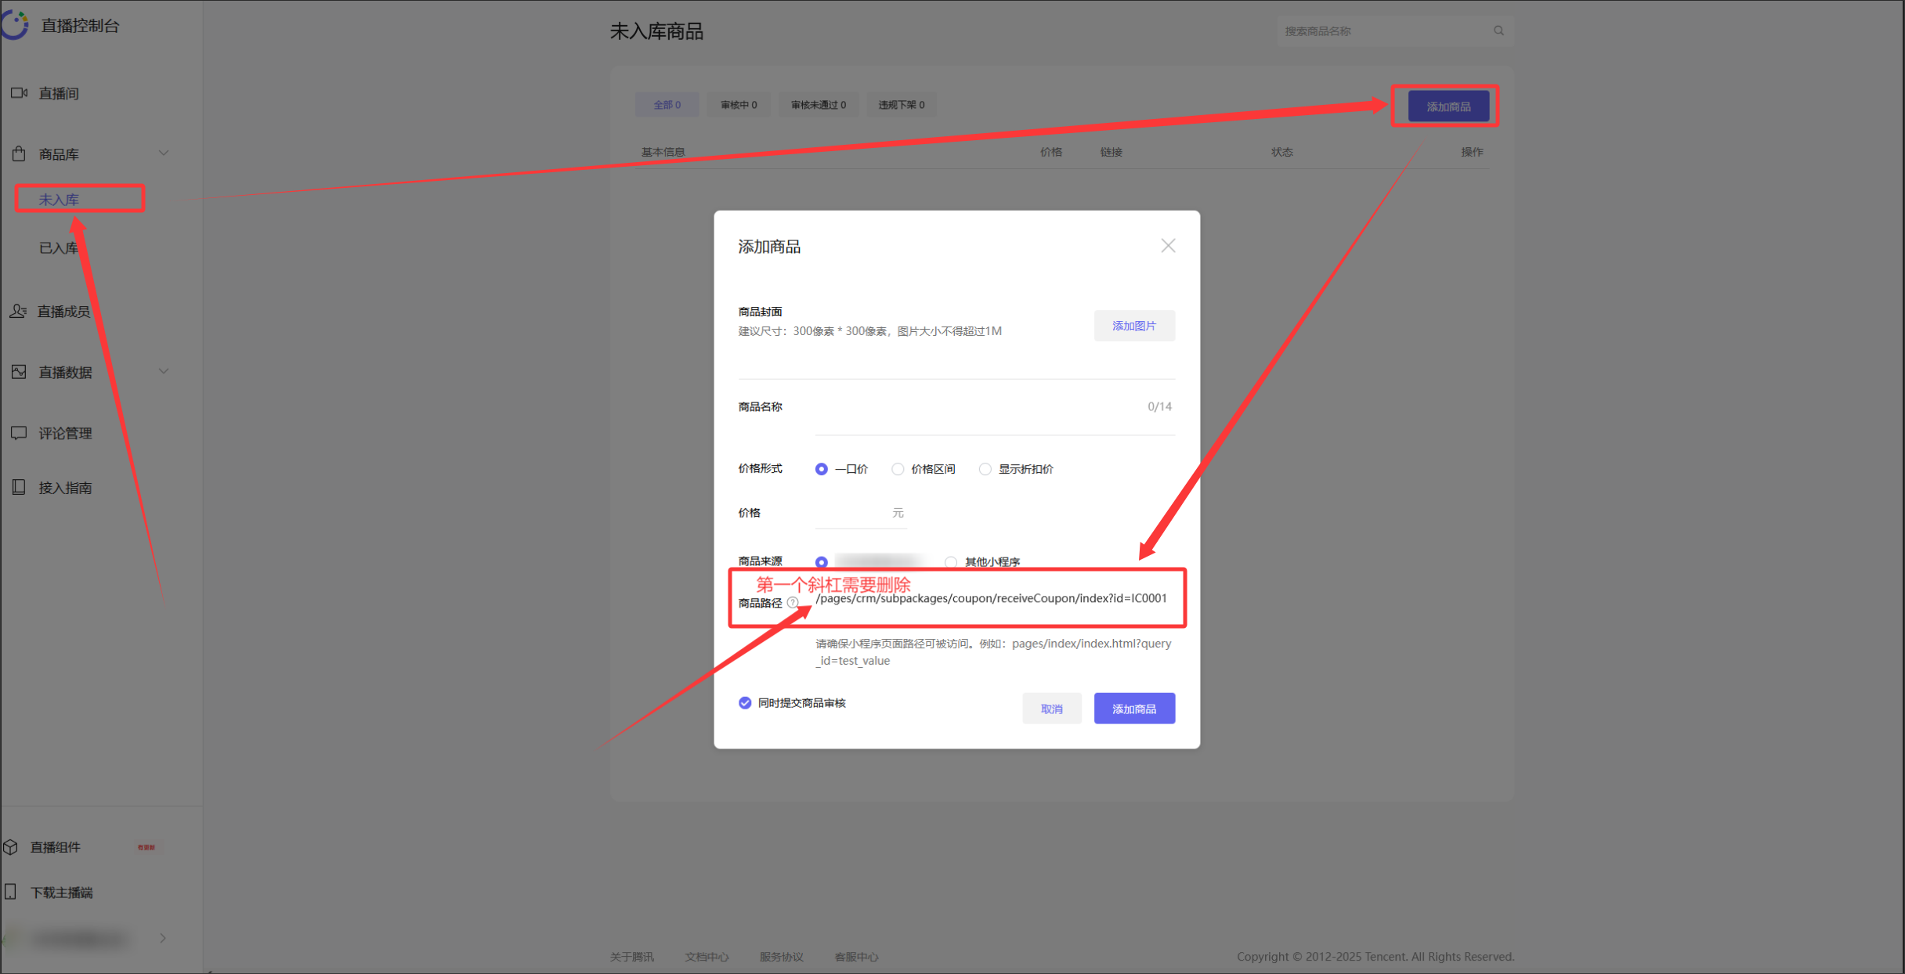Click the 直播数据 chart icon
Image resolution: width=1905 pixels, height=974 pixels.
[x=19, y=372]
